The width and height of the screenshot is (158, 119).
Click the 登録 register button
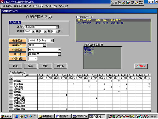click(30, 66)
